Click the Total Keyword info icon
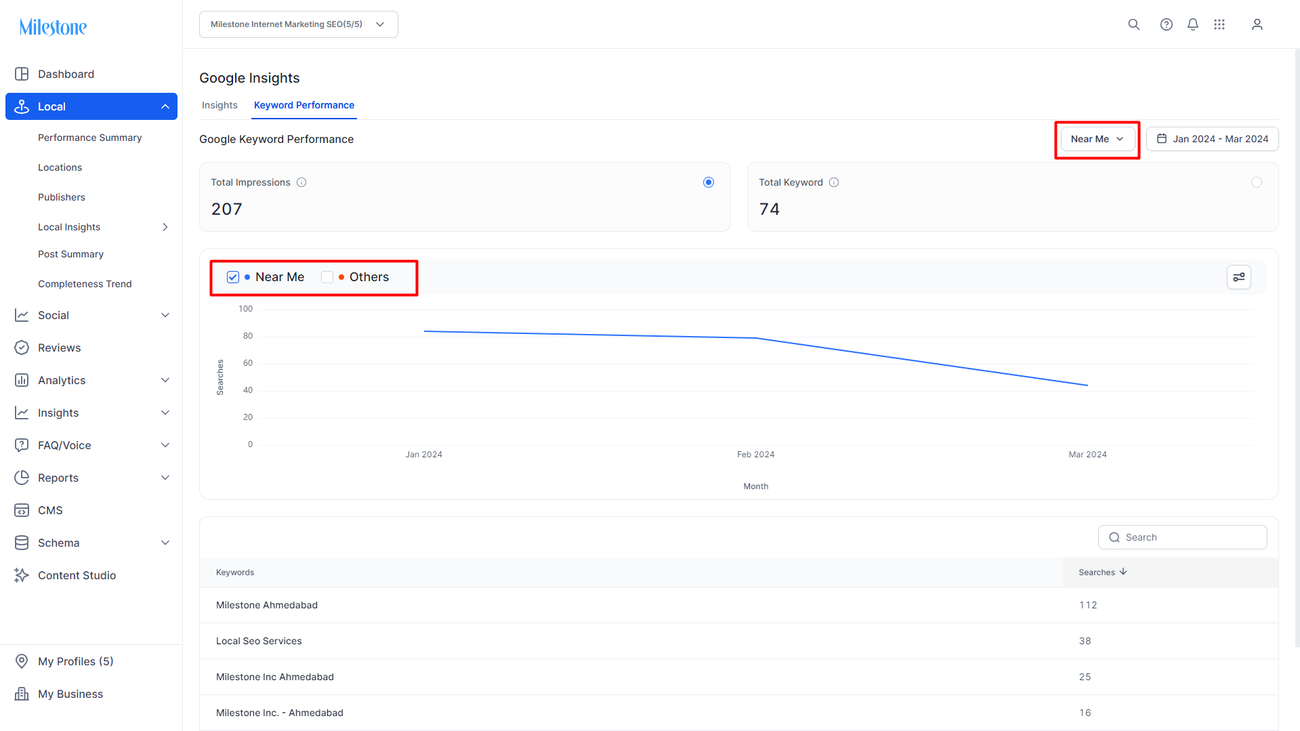The width and height of the screenshot is (1300, 731). tap(834, 182)
